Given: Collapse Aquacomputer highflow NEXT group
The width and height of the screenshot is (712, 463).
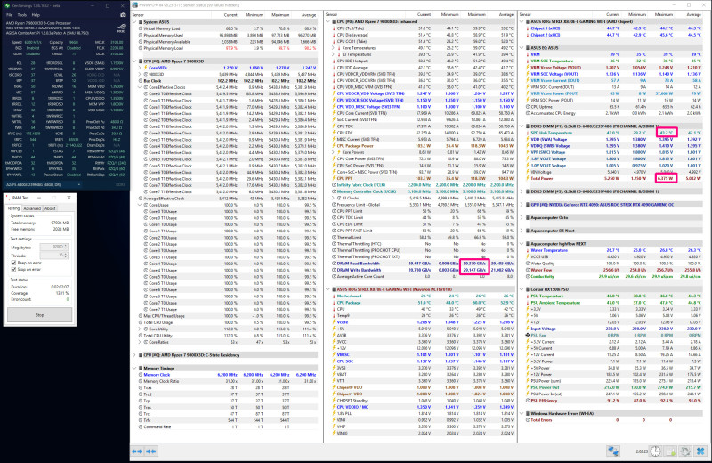Looking at the screenshot, I should (522, 244).
